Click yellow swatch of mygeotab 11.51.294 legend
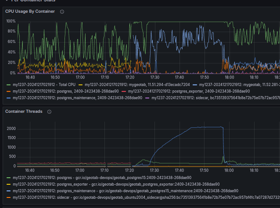Viewport: 280px width, 208px height. [x=81, y=85]
